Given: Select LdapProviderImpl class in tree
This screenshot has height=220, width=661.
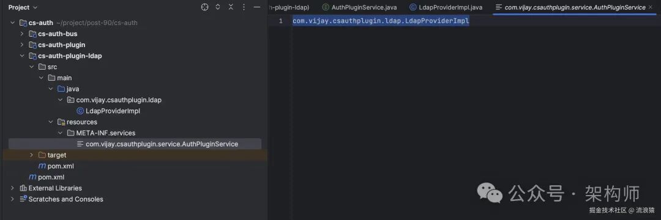Looking at the screenshot, I should [x=113, y=111].
